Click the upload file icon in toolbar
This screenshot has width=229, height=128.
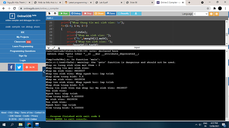point(55,14)
